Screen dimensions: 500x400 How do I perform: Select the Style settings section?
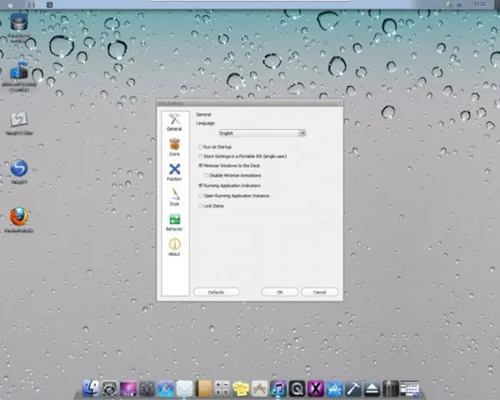(x=174, y=197)
